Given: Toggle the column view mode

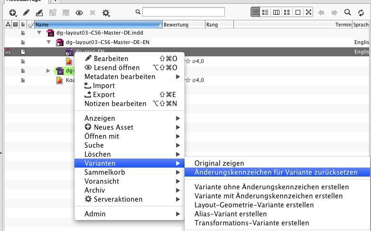Looking at the screenshot, I should point(277,12).
